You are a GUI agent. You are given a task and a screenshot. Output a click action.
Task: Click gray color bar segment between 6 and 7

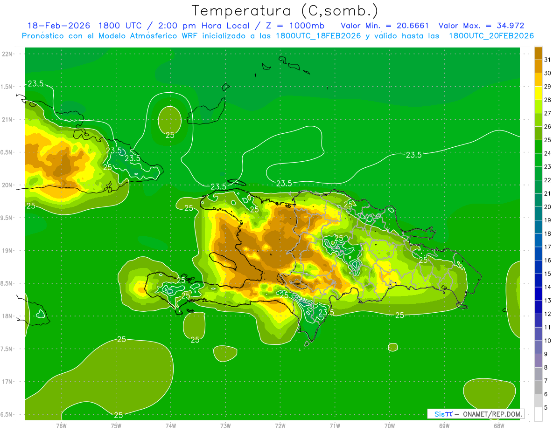(539, 387)
